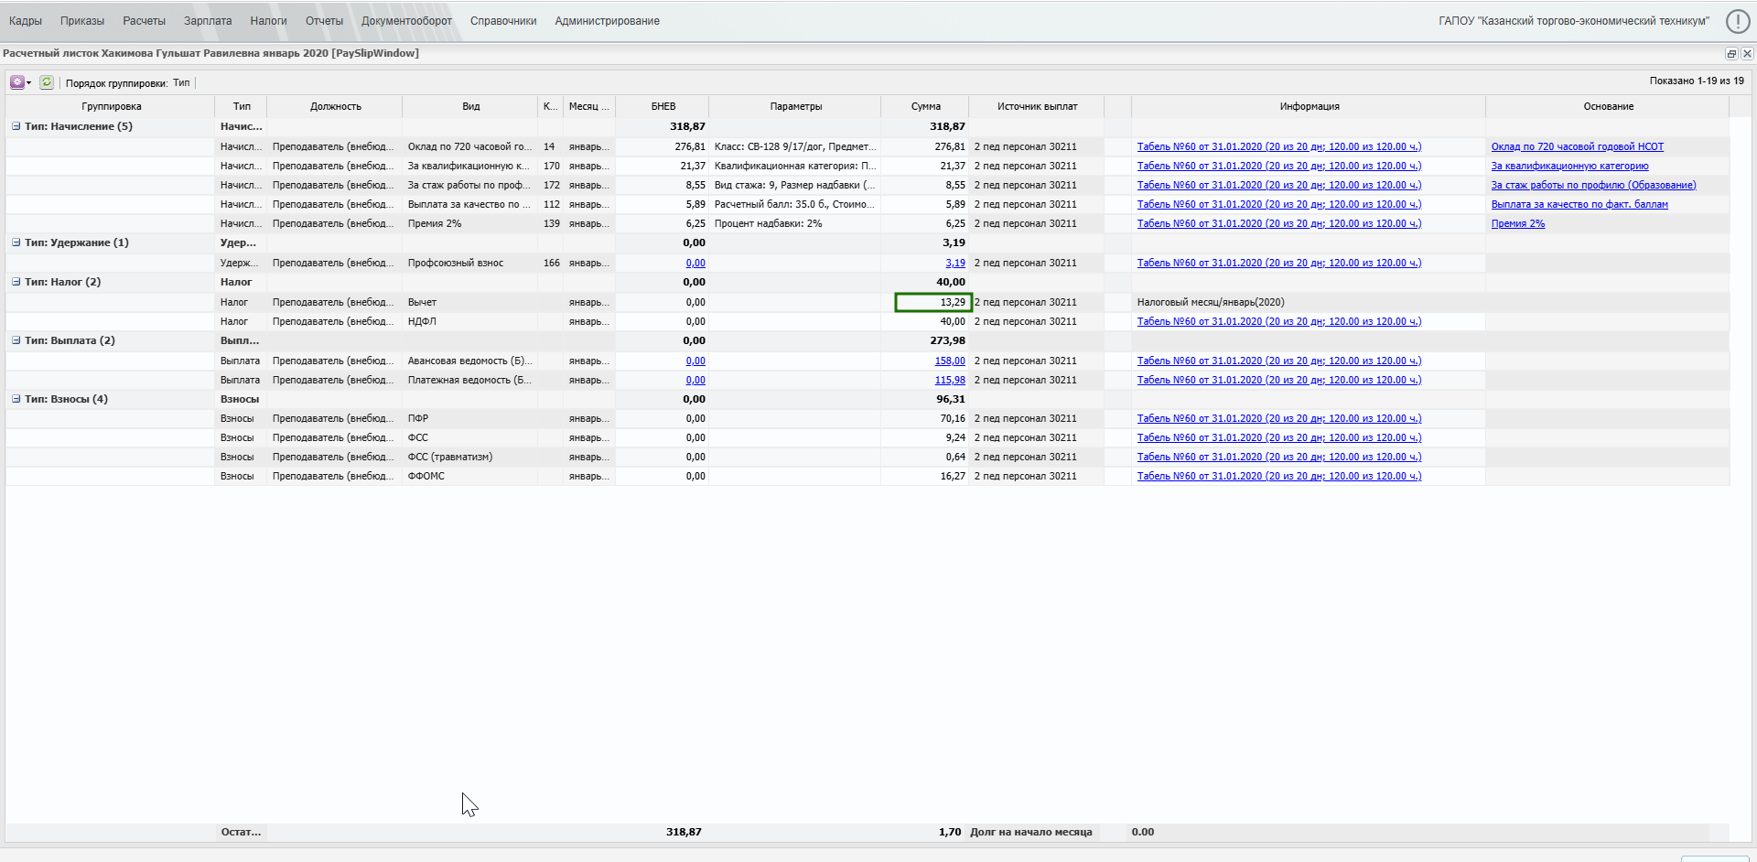Sort by the Информация column header

point(1310,106)
